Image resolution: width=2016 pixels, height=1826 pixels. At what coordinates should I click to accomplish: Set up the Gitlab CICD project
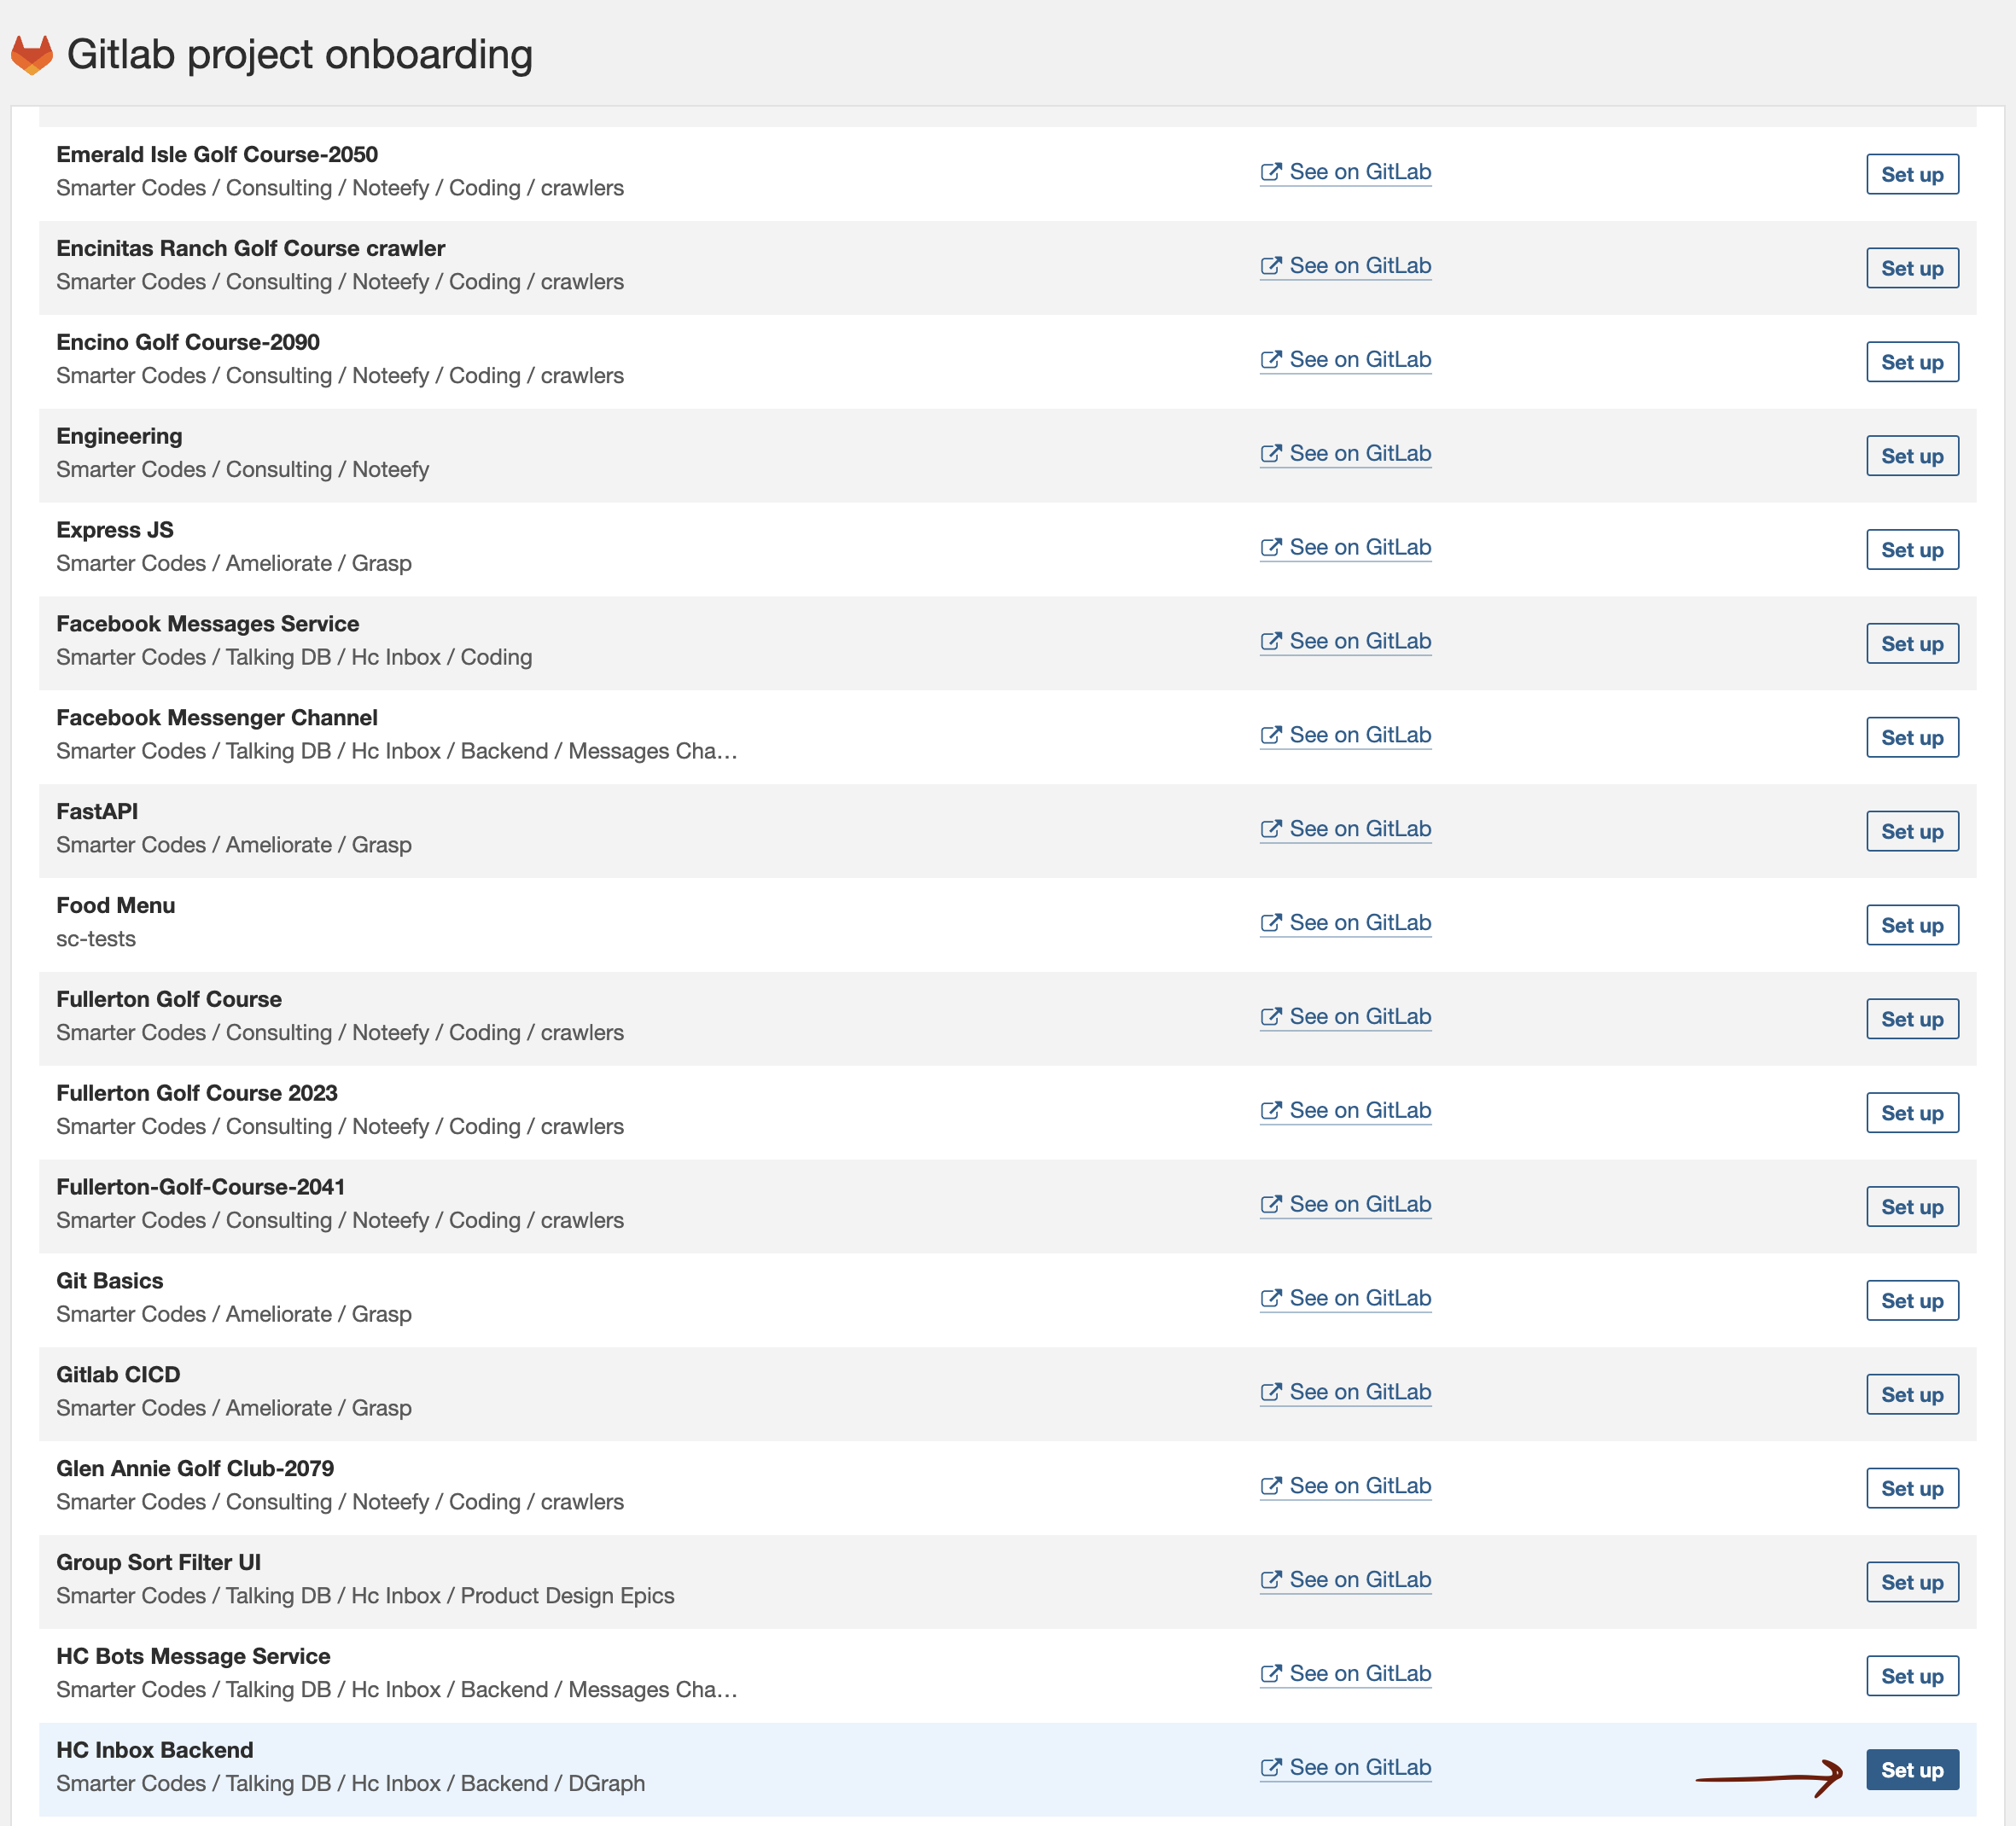click(1911, 1395)
